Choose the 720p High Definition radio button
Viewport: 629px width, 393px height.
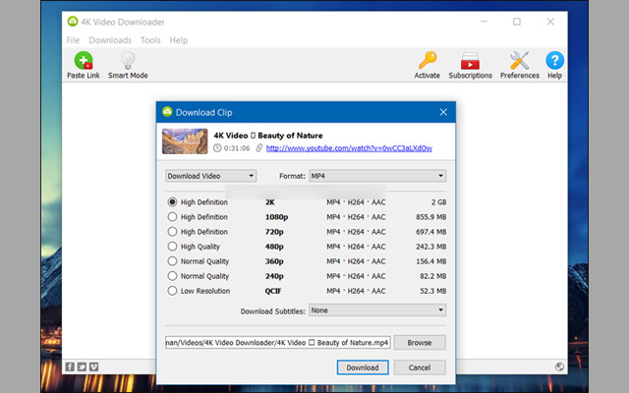coord(173,232)
